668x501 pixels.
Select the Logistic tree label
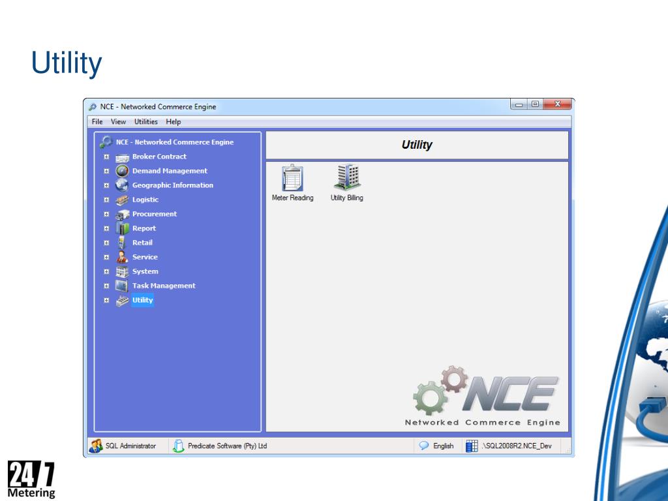pos(145,200)
